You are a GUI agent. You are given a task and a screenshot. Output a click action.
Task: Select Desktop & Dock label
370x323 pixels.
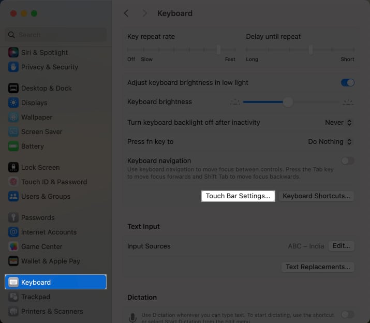(47, 89)
